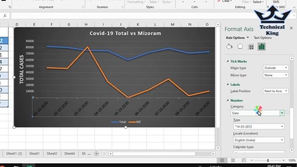
Task: Select column header K
Action: [x=138, y=25]
